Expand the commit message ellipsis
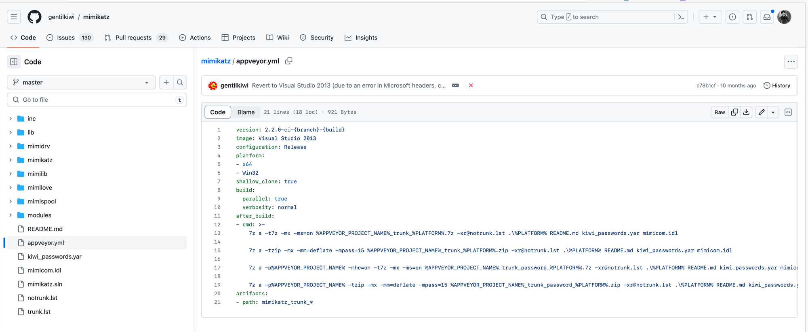The height and width of the screenshot is (332, 808). tap(455, 86)
